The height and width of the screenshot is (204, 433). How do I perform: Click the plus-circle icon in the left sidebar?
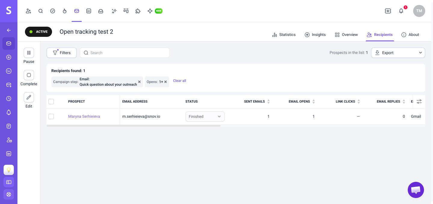point(9,57)
